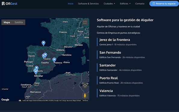
Task: Click Software para la gestión heading
Action: (125, 20)
